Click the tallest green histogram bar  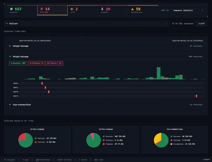click(158, 73)
